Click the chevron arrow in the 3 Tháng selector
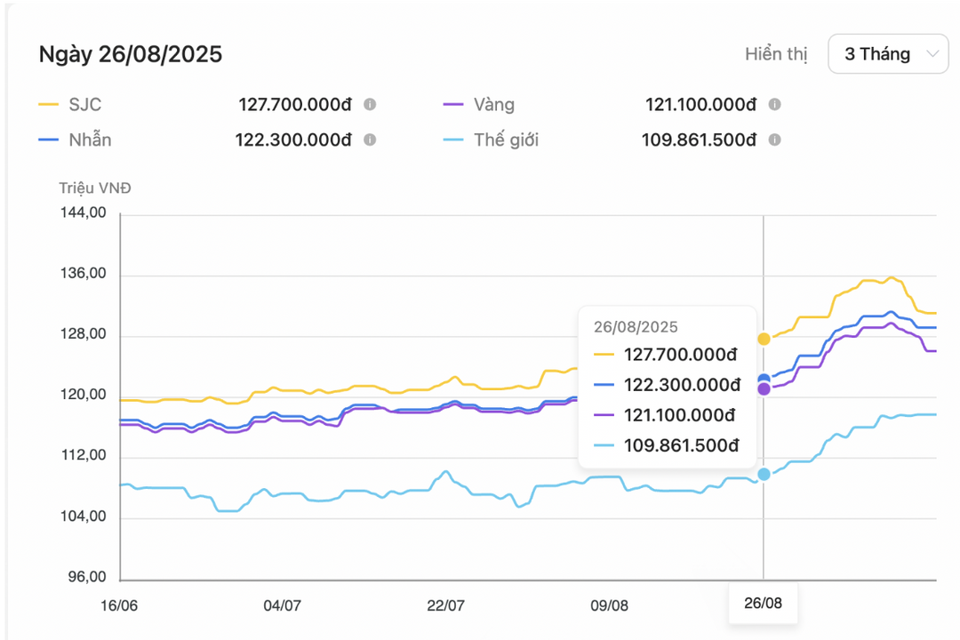960x640 pixels. coord(932,54)
